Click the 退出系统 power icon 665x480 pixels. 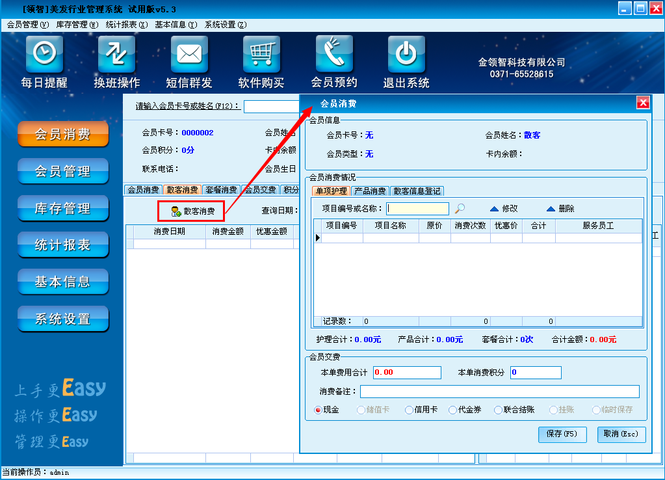tap(406, 54)
